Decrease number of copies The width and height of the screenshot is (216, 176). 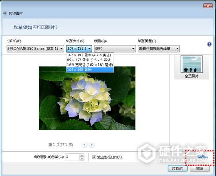click(x=82, y=158)
